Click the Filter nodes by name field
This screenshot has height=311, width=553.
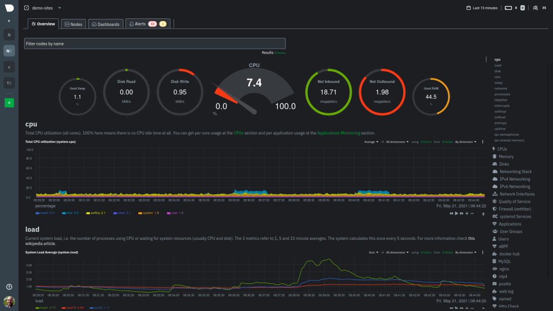pos(155,43)
